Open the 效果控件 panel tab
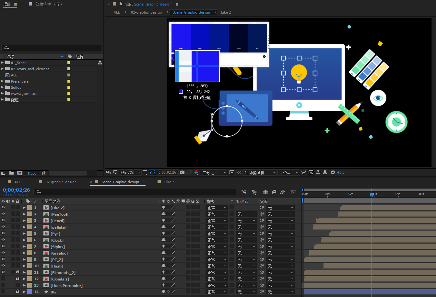The width and height of the screenshot is (436, 297). 49,4
